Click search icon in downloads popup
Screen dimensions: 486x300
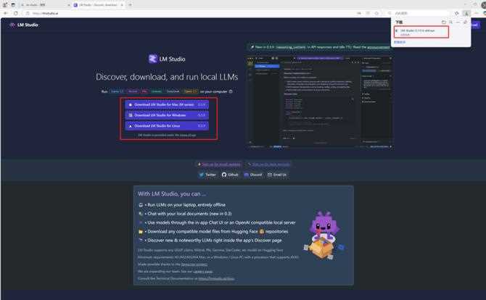450,22
